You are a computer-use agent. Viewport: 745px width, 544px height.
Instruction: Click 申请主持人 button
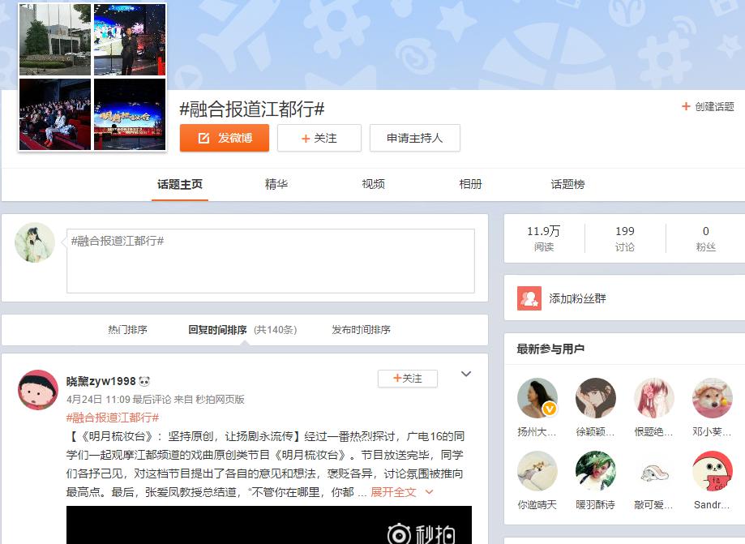pyautogui.click(x=414, y=138)
